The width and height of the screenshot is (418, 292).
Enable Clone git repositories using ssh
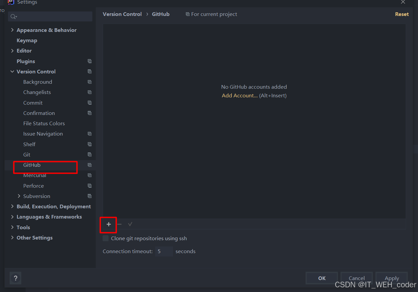click(x=106, y=238)
